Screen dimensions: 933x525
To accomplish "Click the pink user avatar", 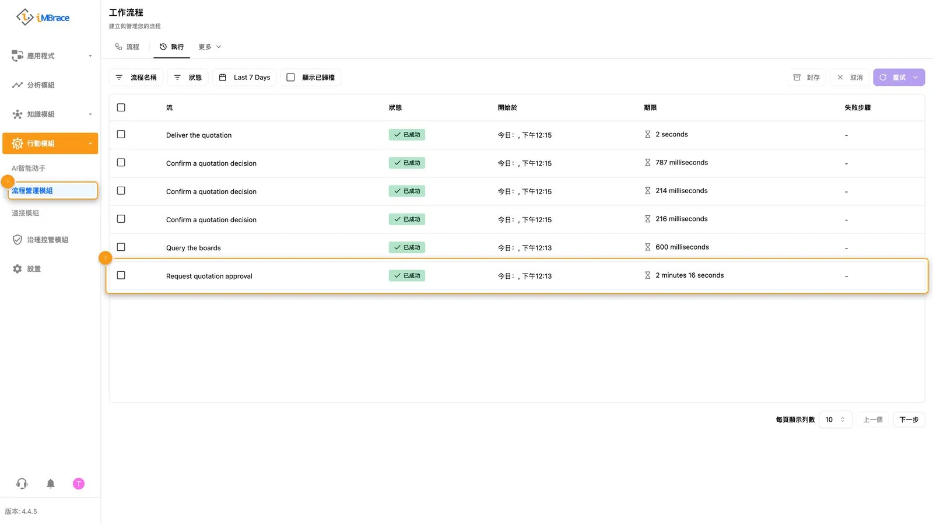I will pyautogui.click(x=79, y=484).
